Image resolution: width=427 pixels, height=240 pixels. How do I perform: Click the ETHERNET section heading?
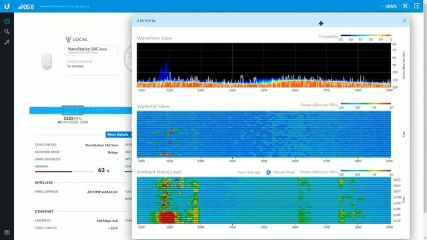(x=45, y=211)
